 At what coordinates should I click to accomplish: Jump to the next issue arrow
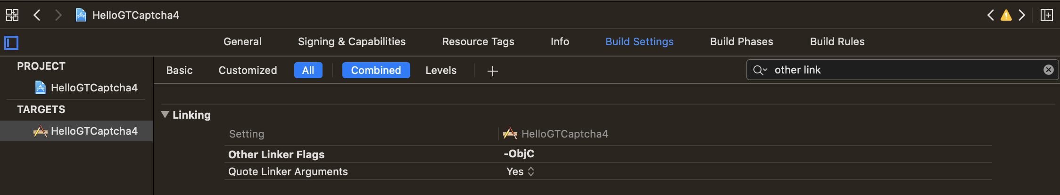[x=1022, y=15]
